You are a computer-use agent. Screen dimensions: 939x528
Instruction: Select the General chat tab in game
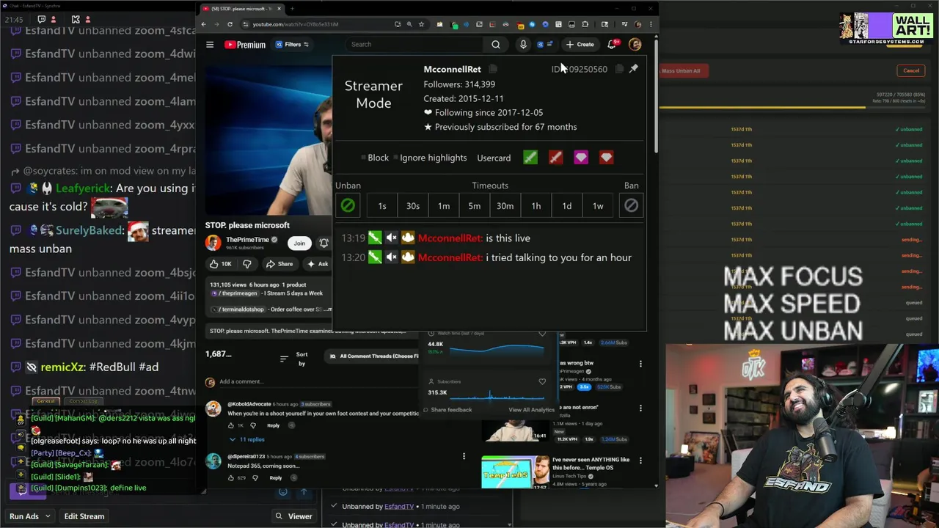click(x=45, y=401)
